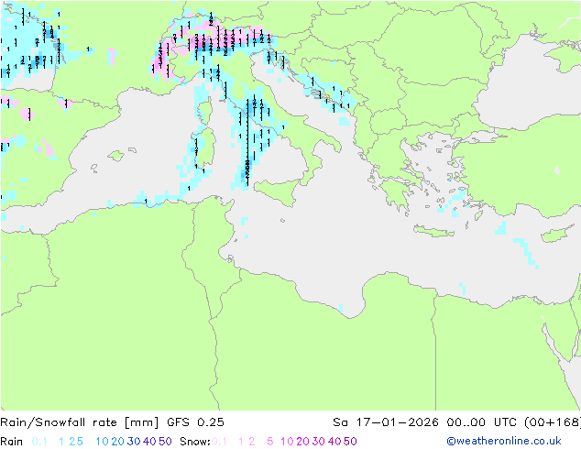This screenshot has height=449, width=581.
Task: Pick the Snow 1 legend color value
Action: tap(241, 442)
